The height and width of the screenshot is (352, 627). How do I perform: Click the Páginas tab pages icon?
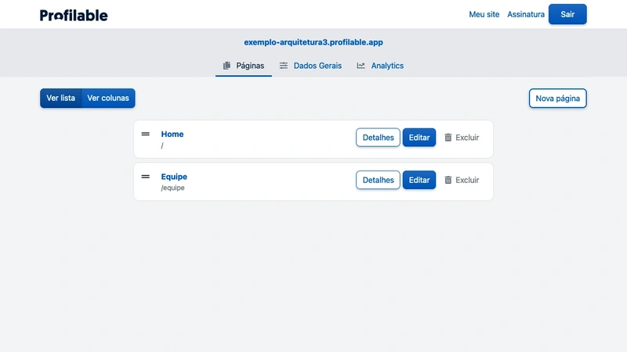(x=227, y=66)
